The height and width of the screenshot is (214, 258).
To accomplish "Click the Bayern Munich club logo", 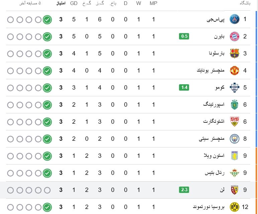I will click(x=234, y=36).
